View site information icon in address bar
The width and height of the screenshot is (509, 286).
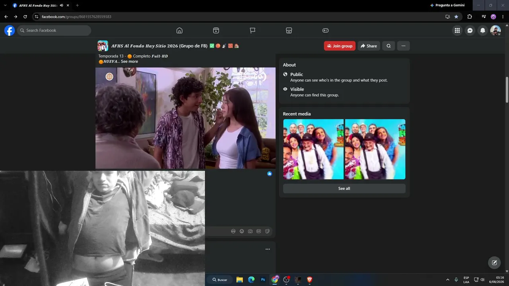(37, 17)
